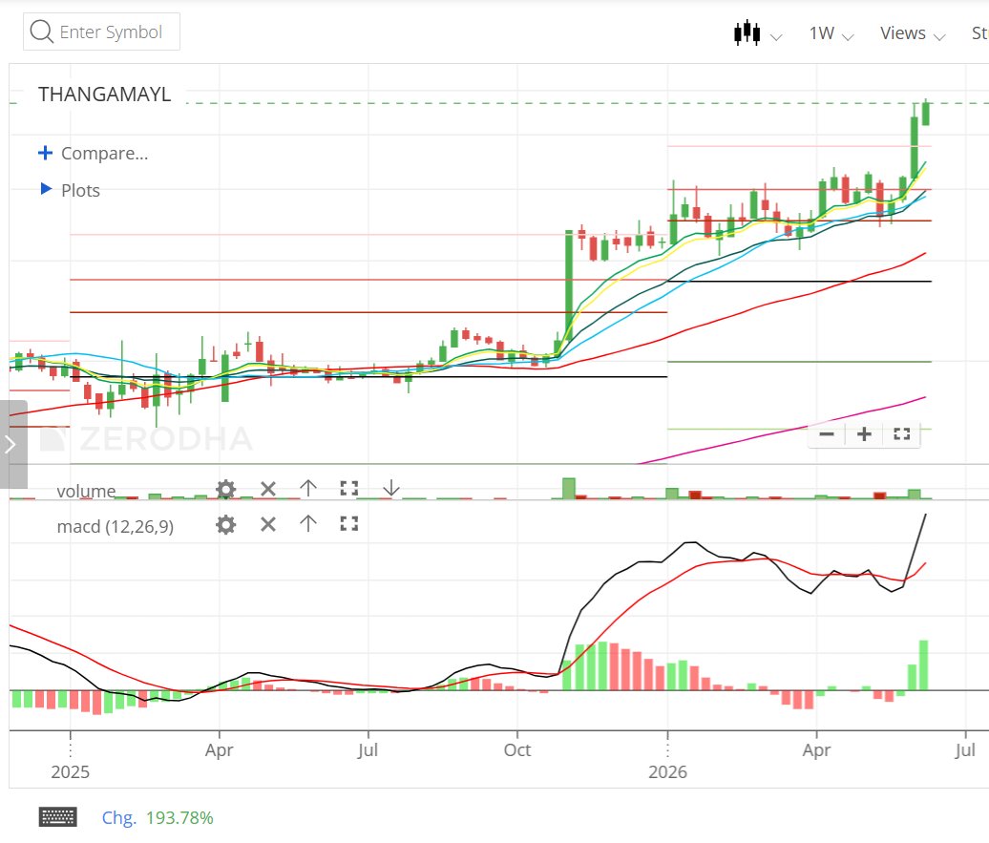This screenshot has height=843, width=989.
Task: Click the Oct label on time axis
Action: pos(517,749)
